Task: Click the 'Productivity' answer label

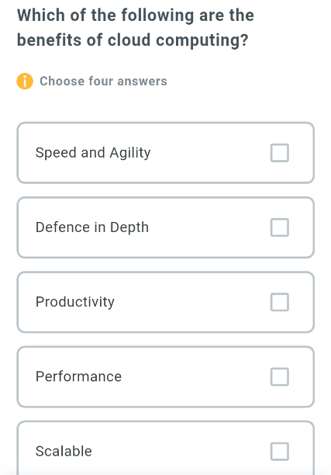Action: (75, 302)
